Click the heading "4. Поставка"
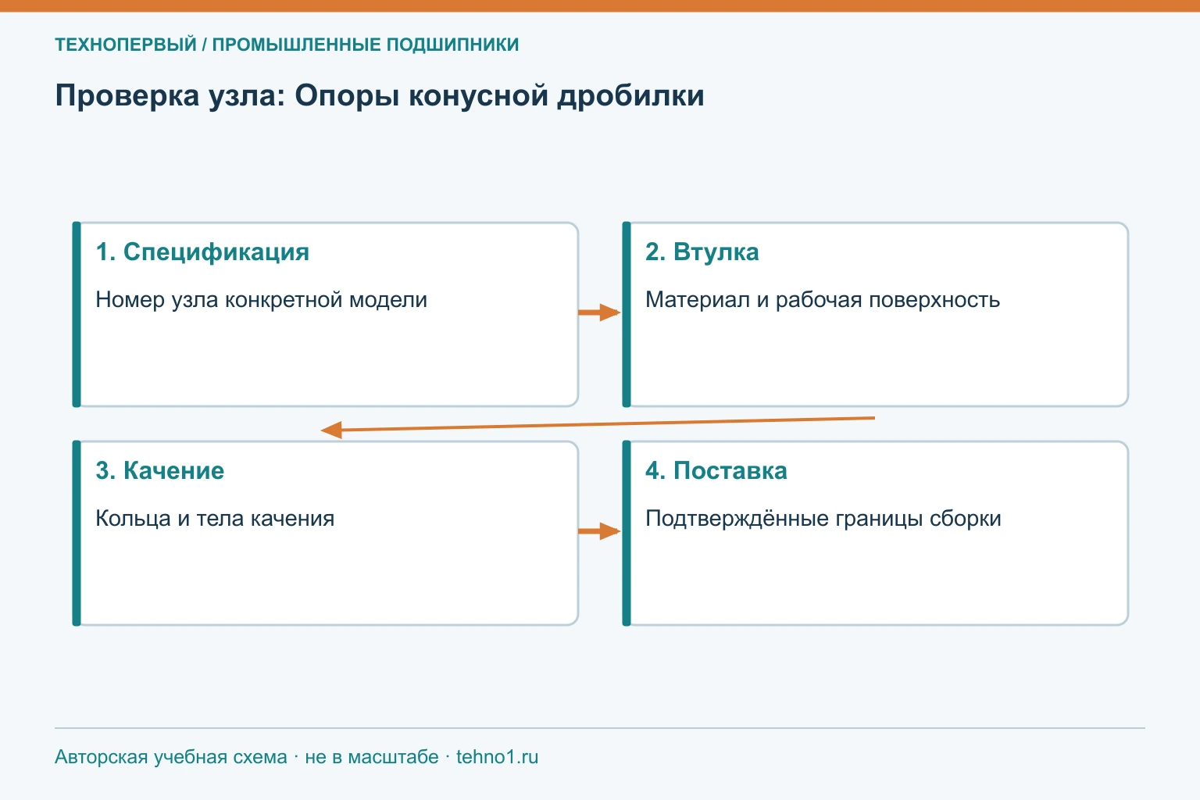Viewport: 1200px width, 800px height. (716, 470)
